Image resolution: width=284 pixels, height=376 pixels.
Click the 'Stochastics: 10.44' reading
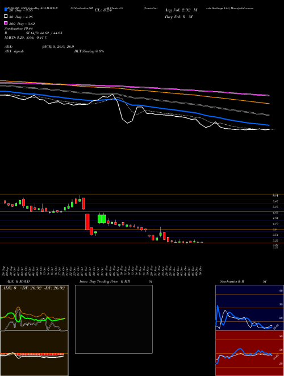tap(19, 28)
